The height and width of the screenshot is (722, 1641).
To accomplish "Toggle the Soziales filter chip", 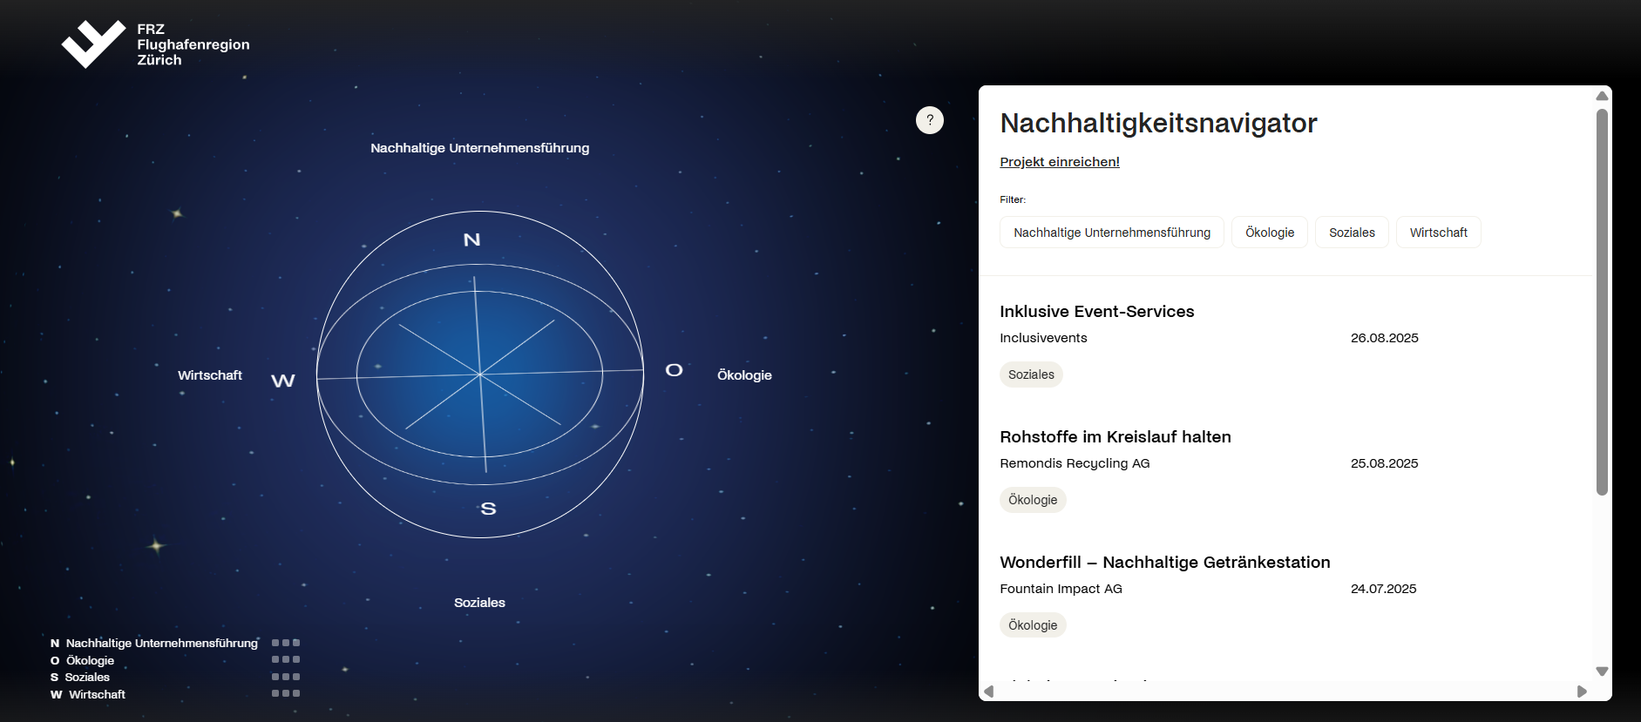I will 1352,233.
